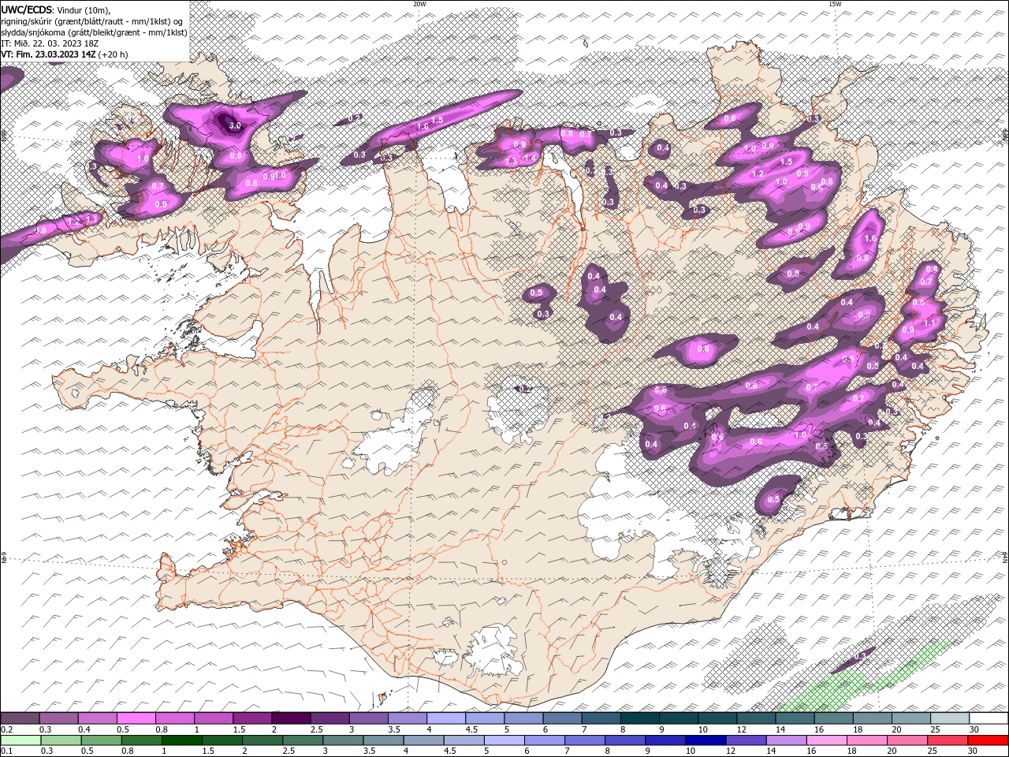Click the white 30+ legend swatch
1009x757 pixels.
(989, 718)
